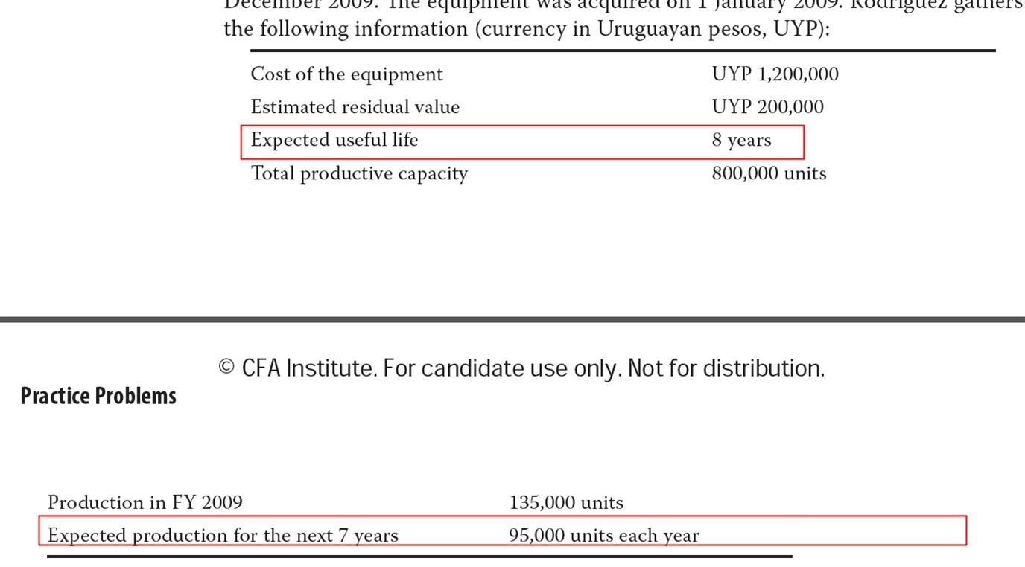Select the "Practice Problems" heading
Screen dimensions: 1025x567
(98, 396)
